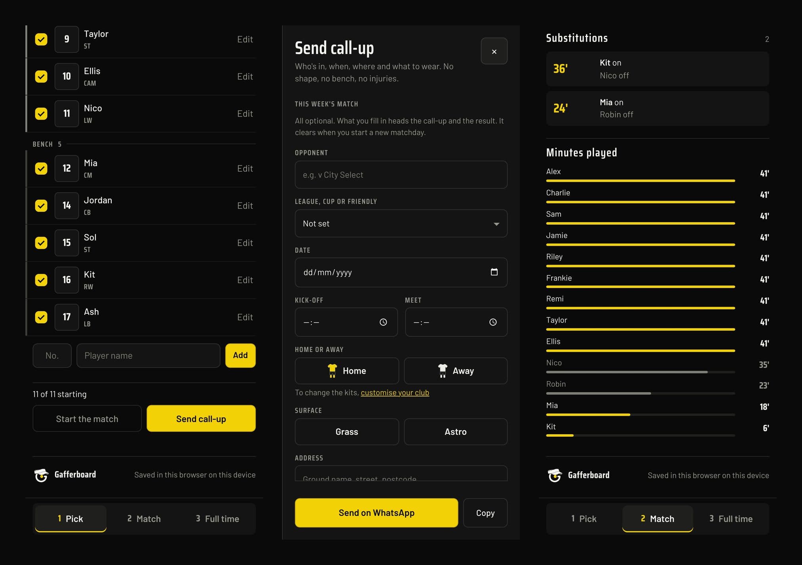
Task: Click the yellow Send call-up button
Action: (201, 418)
